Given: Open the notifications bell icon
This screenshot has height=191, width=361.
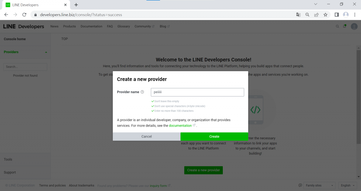Looking at the screenshot, I should point(345,26).
